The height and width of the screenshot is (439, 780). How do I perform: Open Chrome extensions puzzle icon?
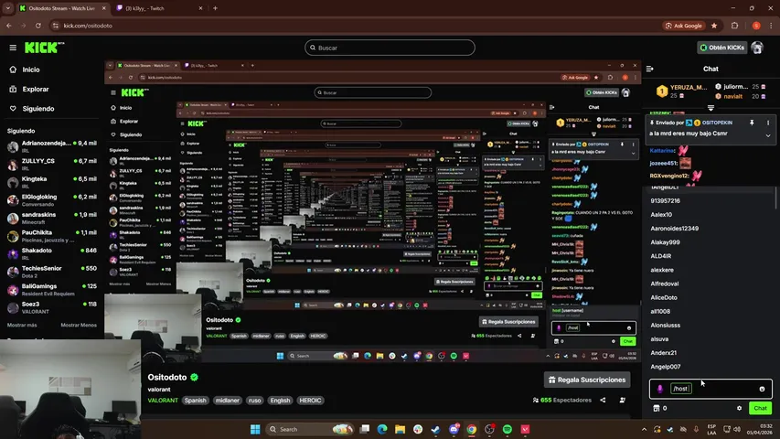(x=734, y=26)
